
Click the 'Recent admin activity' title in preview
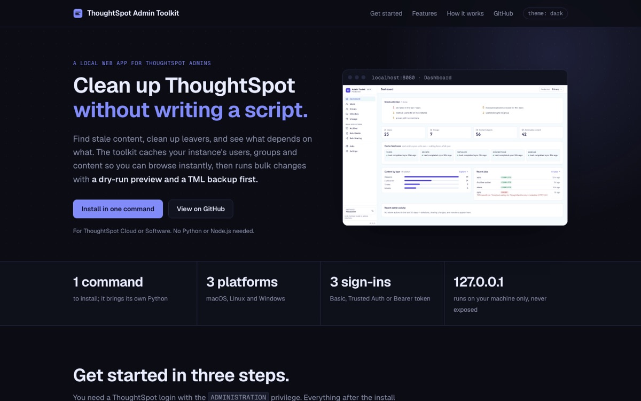click(395, 207)
